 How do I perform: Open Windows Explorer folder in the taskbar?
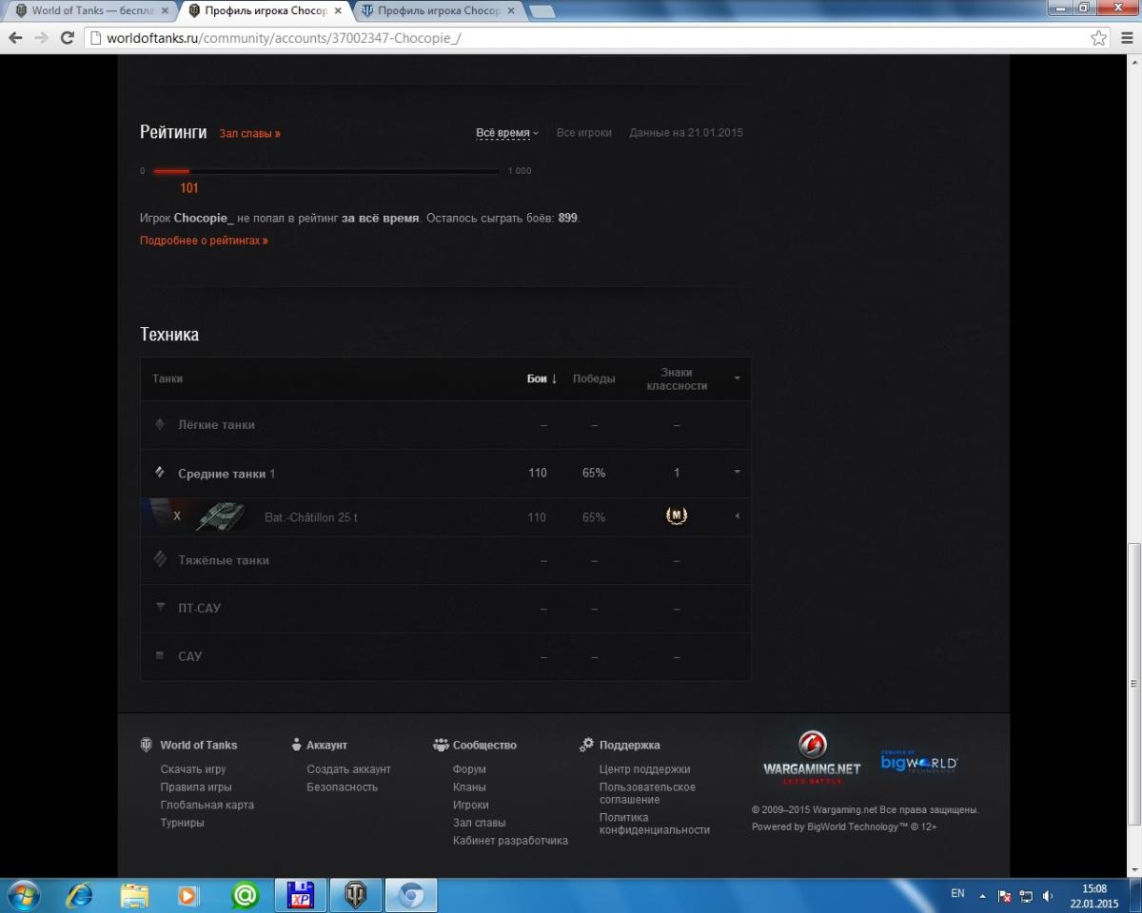[x=135, y=895]
